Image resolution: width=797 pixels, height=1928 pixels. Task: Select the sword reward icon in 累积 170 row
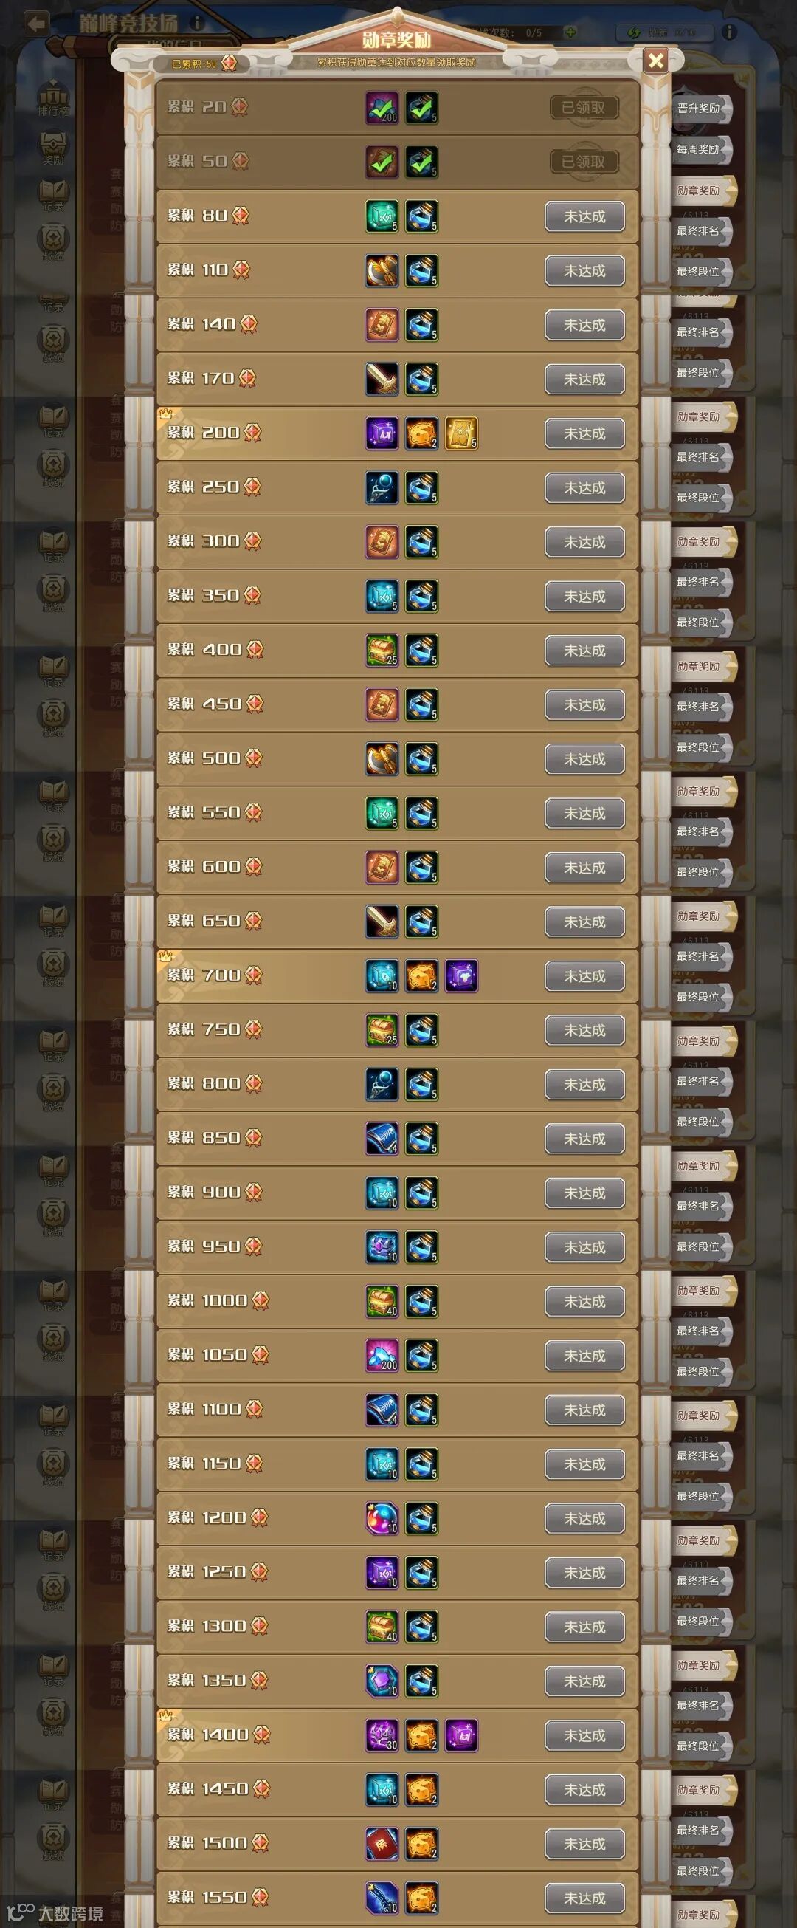point(382,379)
